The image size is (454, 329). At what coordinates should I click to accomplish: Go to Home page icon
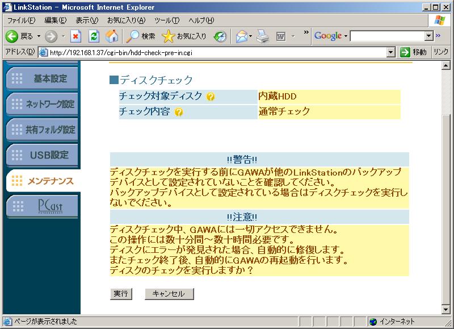tap(112, 36)
